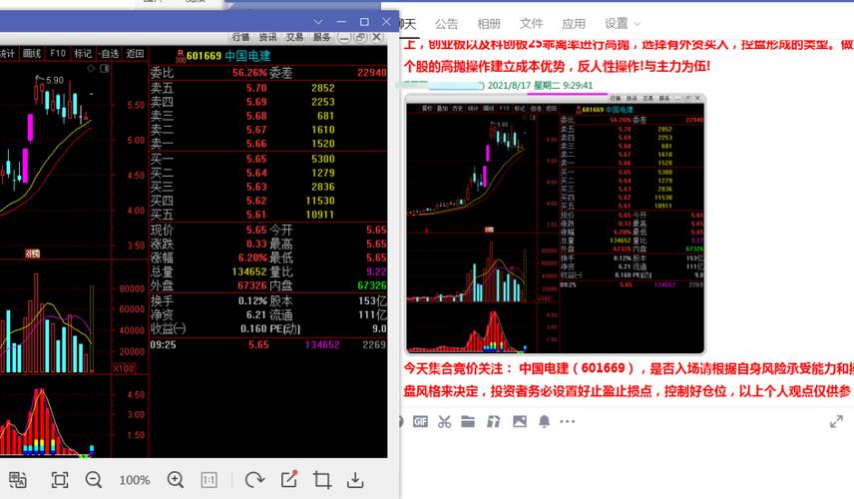Click the dropdown chevron in viewer title bar
The image size is (854, 499).
pyautogui.click(x=318, y=22)
